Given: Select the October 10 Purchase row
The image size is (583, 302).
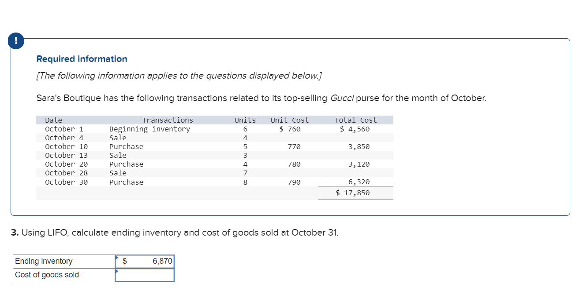Looking at the screenshot, I should (126, 146).
